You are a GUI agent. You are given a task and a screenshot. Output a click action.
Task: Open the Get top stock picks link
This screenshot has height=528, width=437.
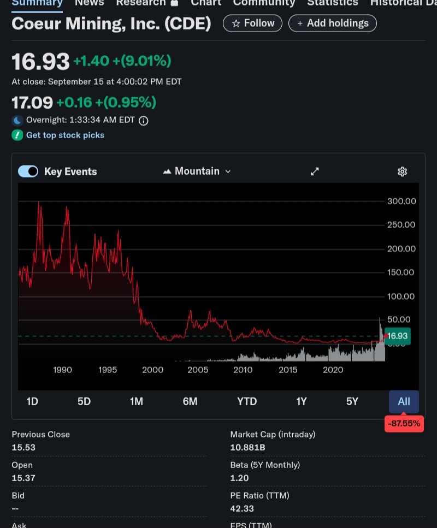65,135
